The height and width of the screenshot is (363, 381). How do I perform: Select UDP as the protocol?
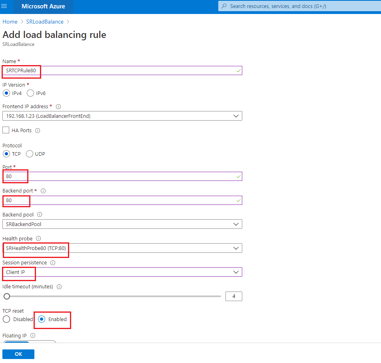pos(29,154)
